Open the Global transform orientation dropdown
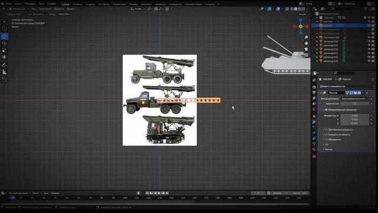This screenshot has width=378, height=213. point(138,9)
